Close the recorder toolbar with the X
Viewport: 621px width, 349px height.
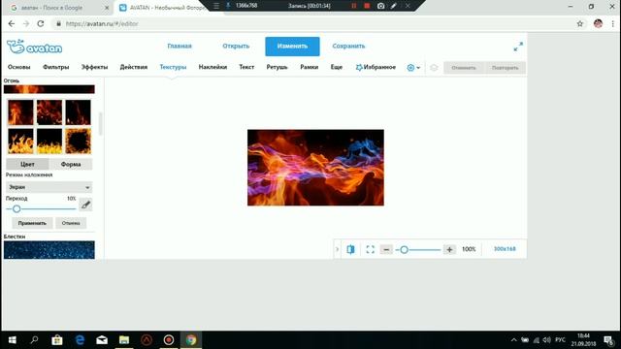point(408,6)
